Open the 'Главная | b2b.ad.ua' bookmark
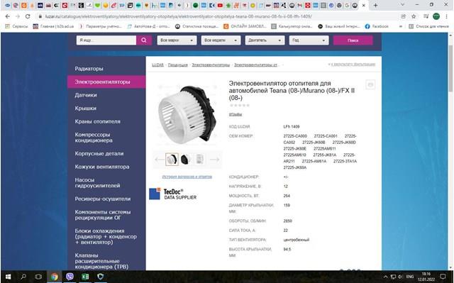 coord(53,26)
